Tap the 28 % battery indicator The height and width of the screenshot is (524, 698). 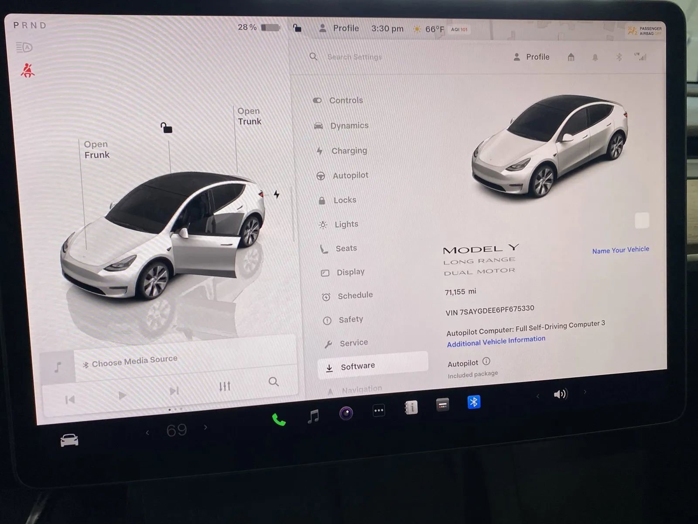(259, 27)
